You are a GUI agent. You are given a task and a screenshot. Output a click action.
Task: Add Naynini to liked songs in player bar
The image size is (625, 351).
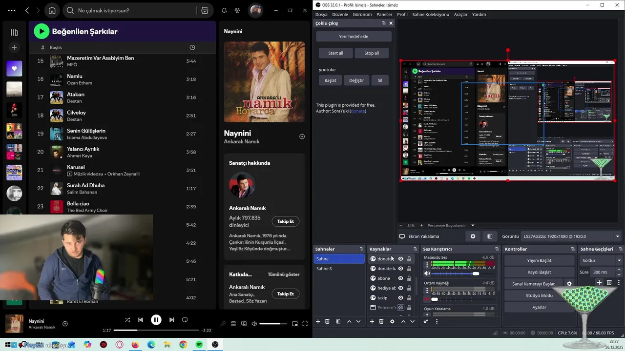[x=65, y=324]
